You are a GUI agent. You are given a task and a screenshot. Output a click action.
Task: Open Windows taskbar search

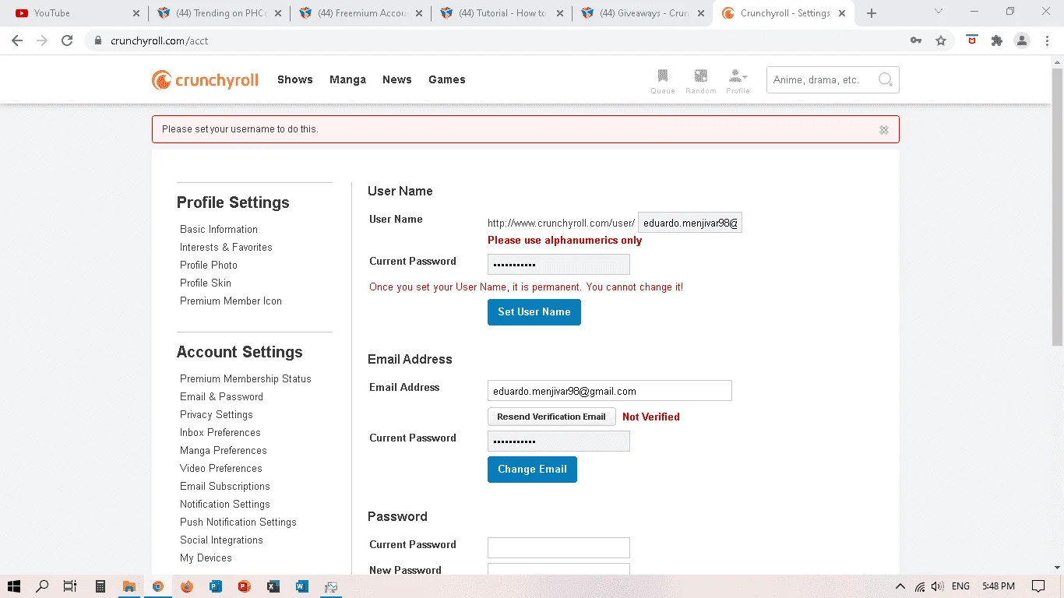43,586
